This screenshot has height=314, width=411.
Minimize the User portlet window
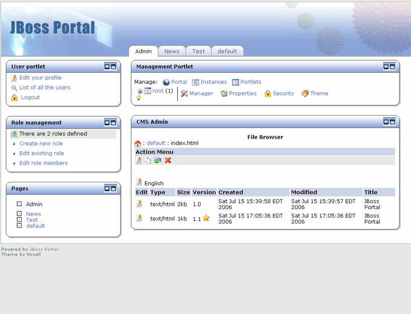pos(107,67)
